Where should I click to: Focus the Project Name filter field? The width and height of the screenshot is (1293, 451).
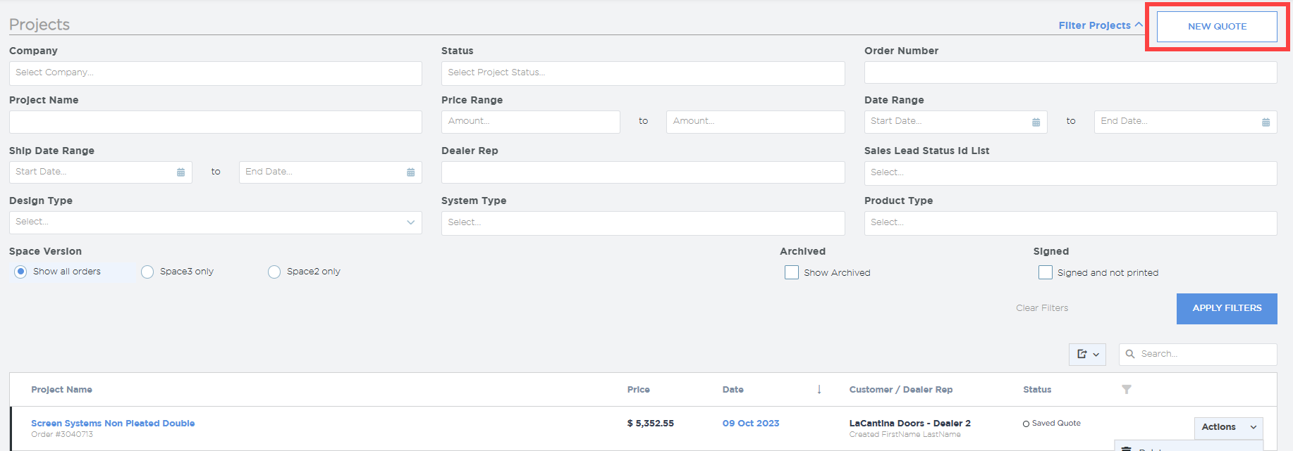[216, 122]
